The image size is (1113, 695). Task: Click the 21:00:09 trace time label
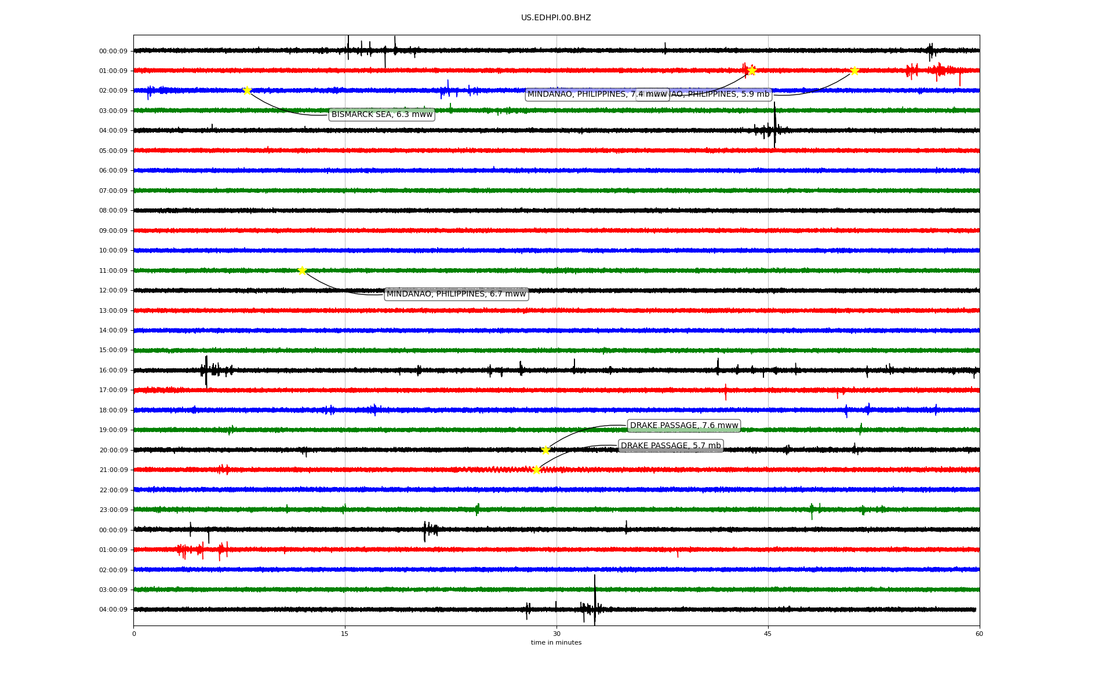point(113,470)
